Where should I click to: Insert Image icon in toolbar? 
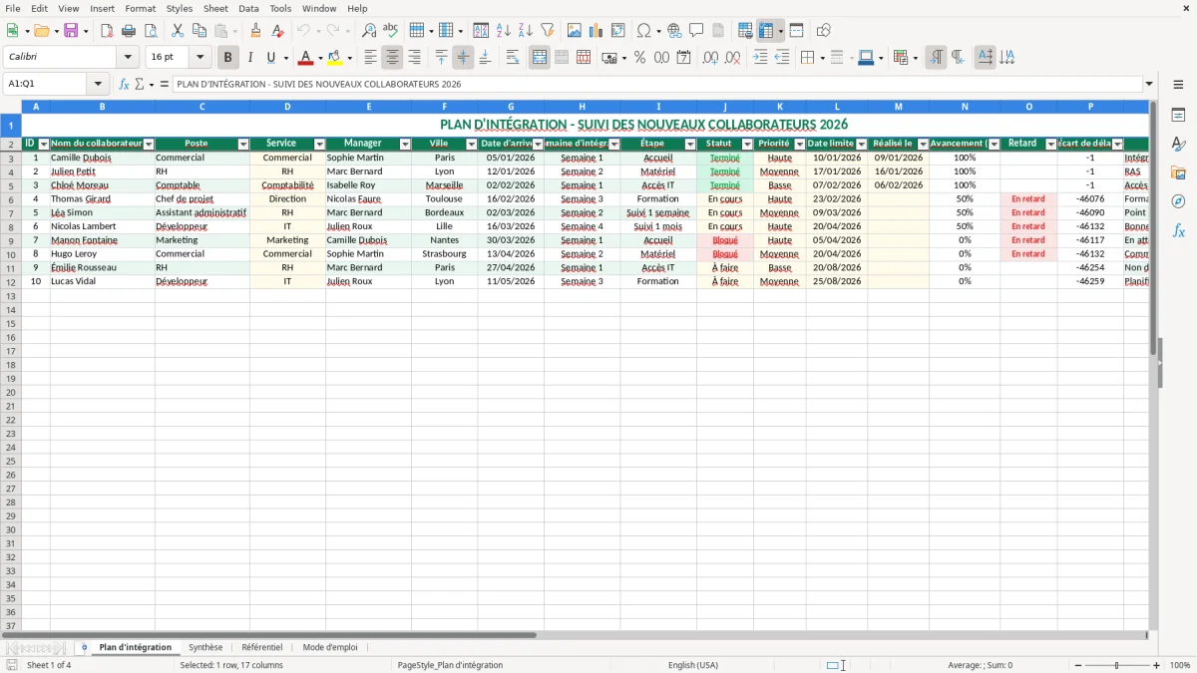(x=575, y=31)
